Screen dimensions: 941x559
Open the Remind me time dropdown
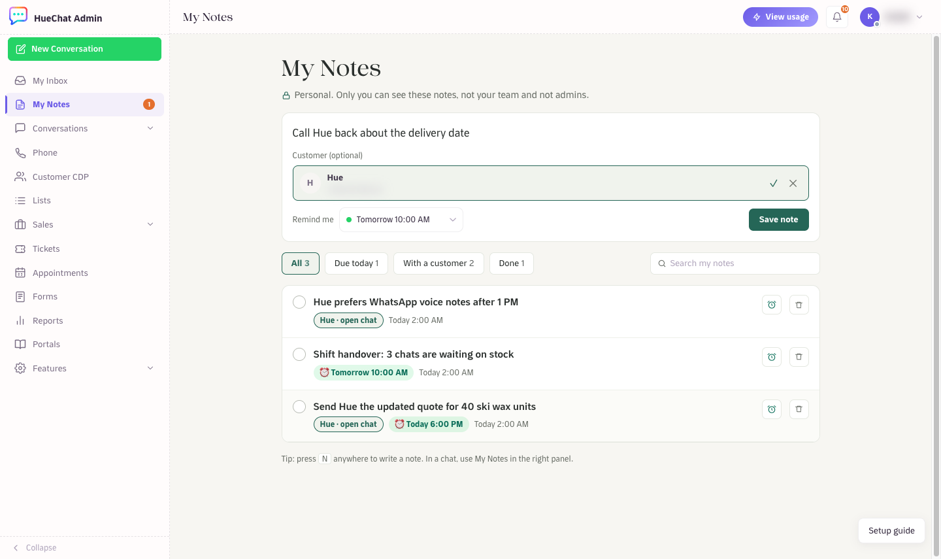(x=401, y=220)
